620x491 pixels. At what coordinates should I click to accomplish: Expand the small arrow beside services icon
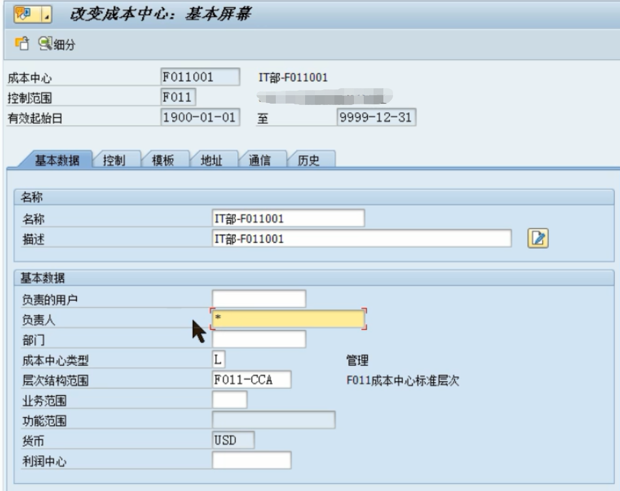(x=47, y=15)
